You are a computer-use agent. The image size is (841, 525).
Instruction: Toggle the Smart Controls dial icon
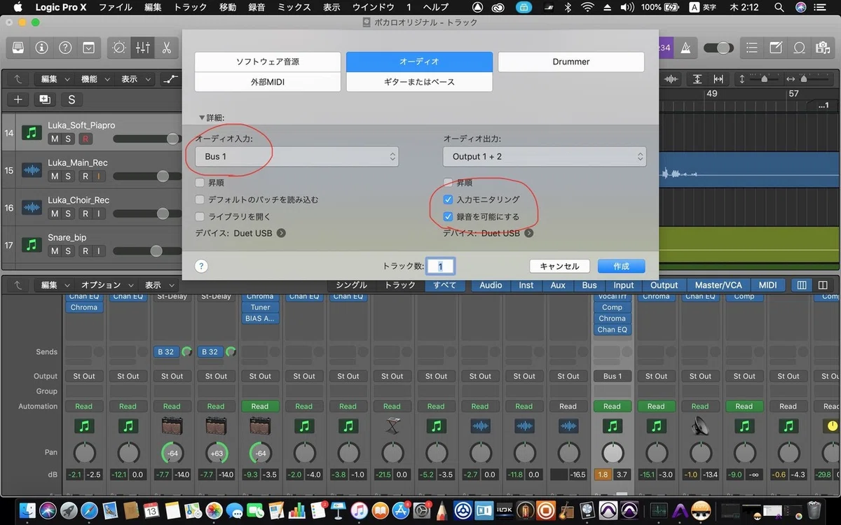[x=119, y=48]
